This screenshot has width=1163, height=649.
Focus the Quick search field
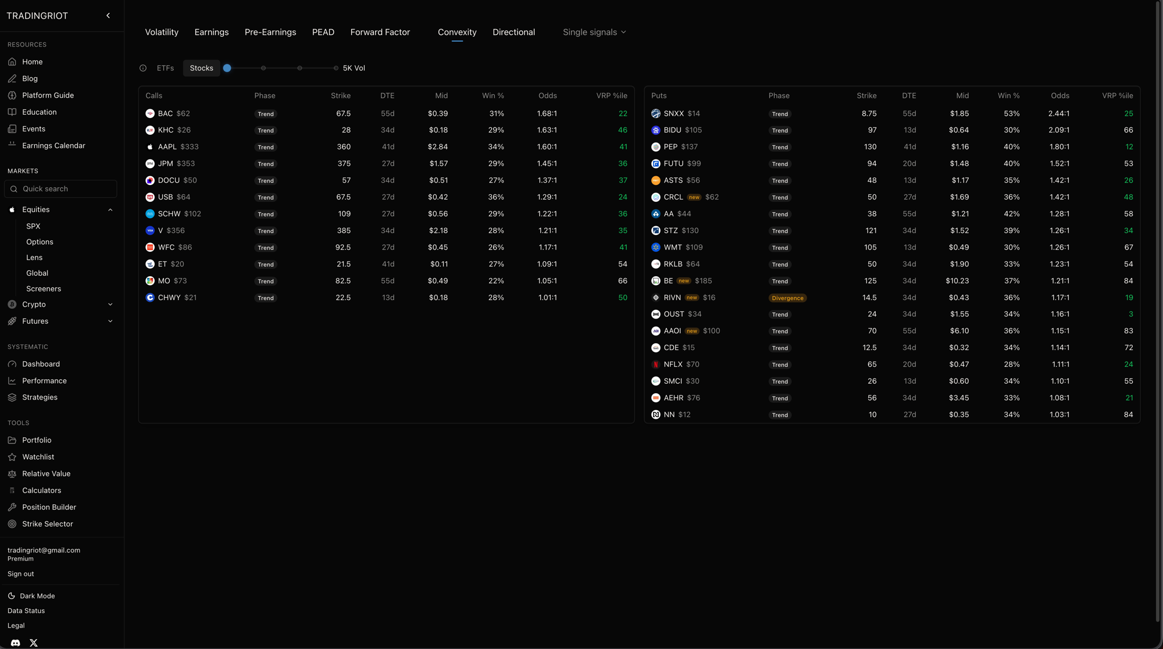[60, 189]
